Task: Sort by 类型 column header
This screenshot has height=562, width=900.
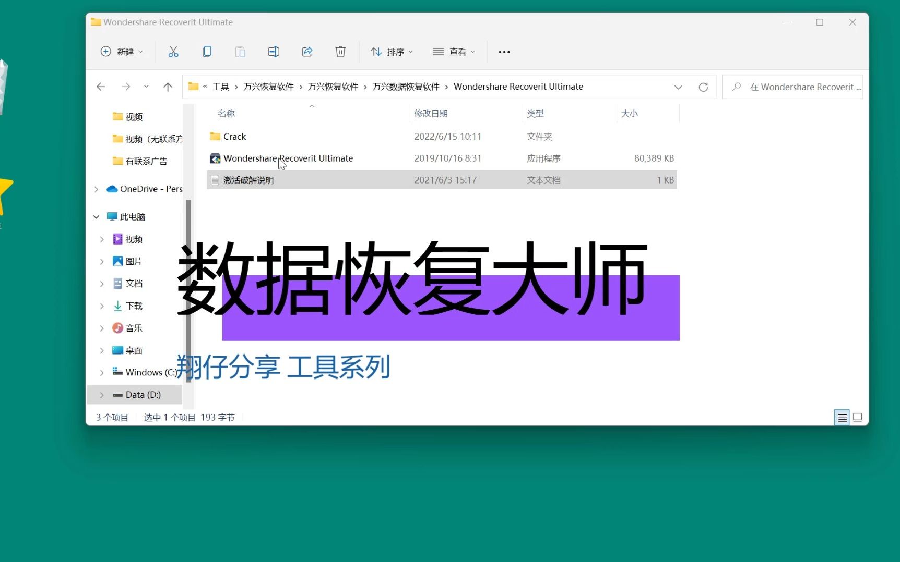Action: pos(536,113)
